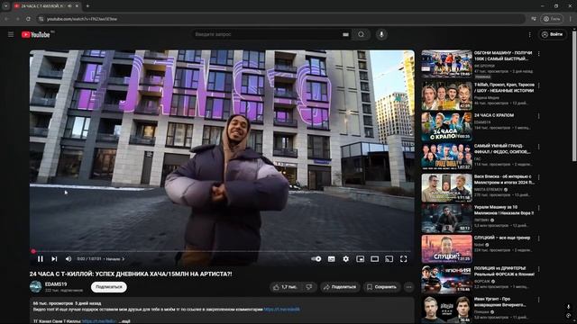Open browser guest profile button
Viewport: 577px width, 324px height.
tap(552, 19)
